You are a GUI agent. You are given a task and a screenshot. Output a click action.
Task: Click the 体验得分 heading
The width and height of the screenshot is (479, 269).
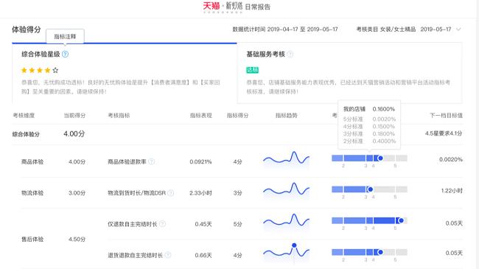27,29
